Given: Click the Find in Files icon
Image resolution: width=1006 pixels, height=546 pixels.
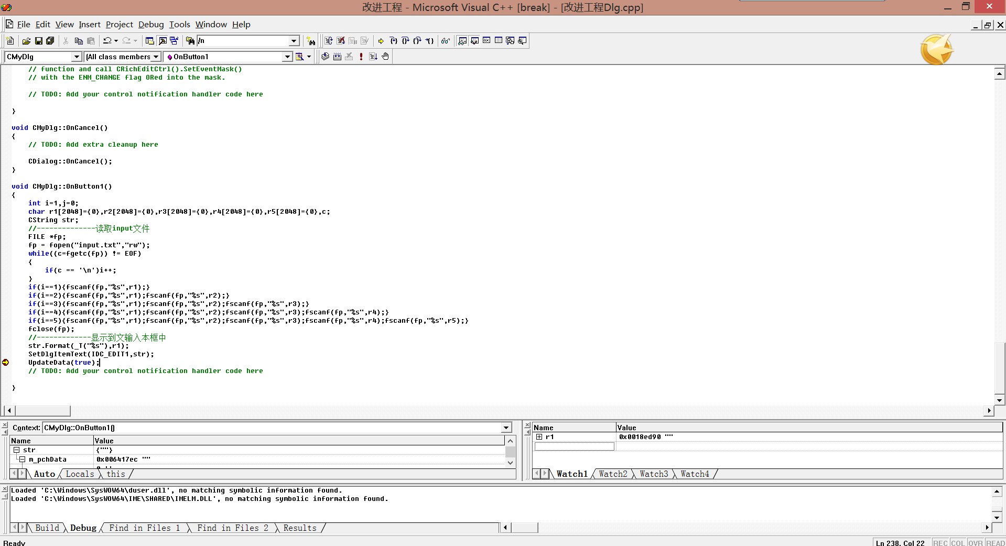Looking at the screenshot, I should click(x=190, y=41).
